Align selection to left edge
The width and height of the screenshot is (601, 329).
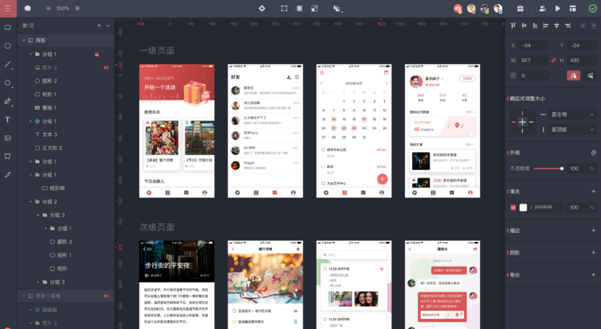tap(546, 26)
